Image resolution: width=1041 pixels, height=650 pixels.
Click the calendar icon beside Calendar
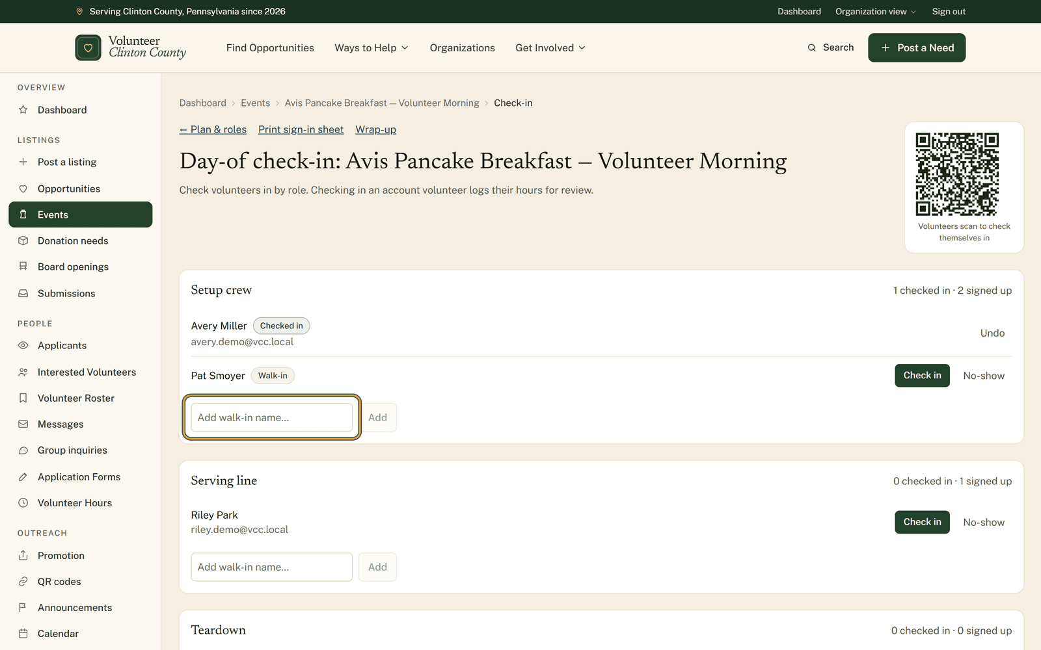point(23,633)
